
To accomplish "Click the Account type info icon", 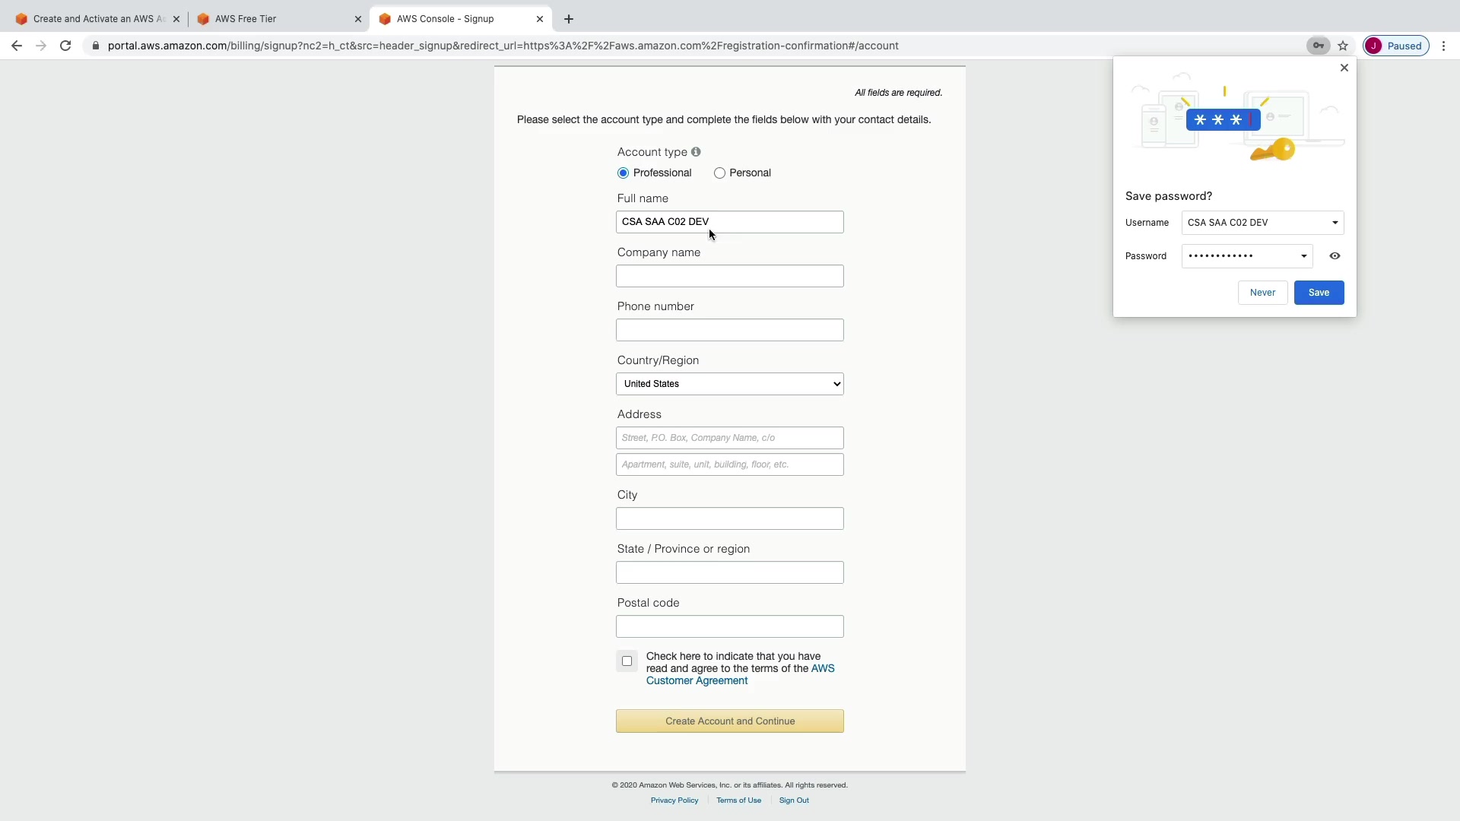I will coord(696,152).
